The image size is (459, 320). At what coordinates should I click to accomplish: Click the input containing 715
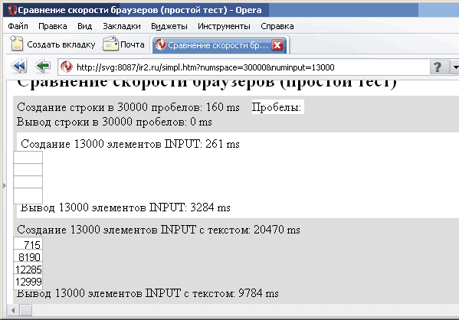click(28, 243)
